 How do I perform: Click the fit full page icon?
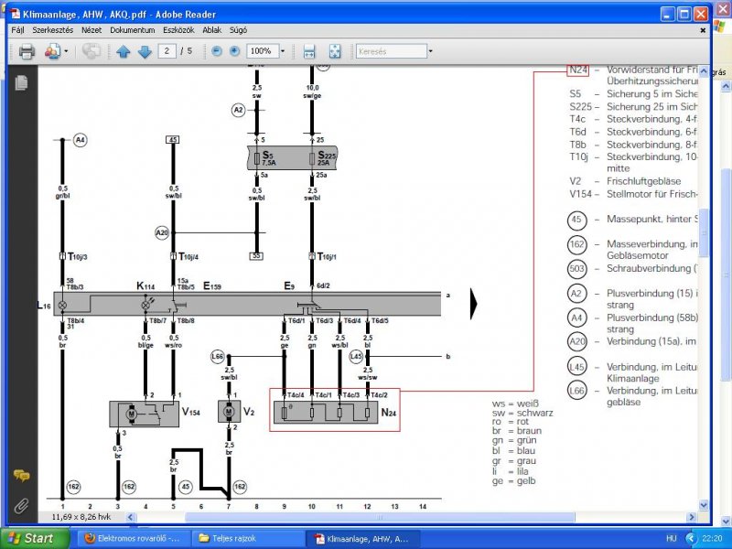[x=335, y=51]
